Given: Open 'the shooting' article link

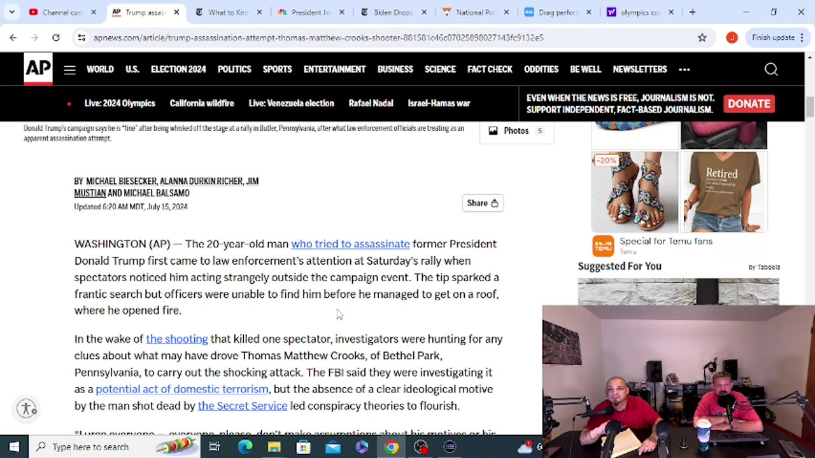Looking at the screenshot, I should pos(177,339).
